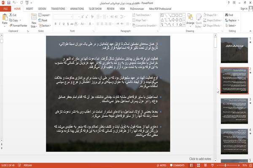
Task: Click the 'Click to add notes' area
Action: [200, 159]
